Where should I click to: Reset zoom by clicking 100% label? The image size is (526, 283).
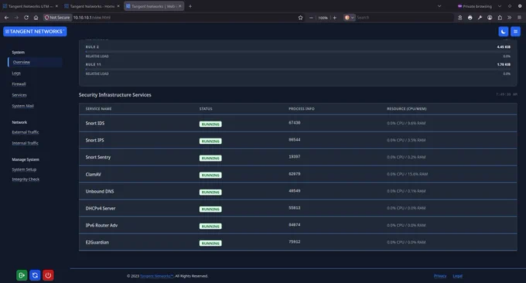(323, 18)
